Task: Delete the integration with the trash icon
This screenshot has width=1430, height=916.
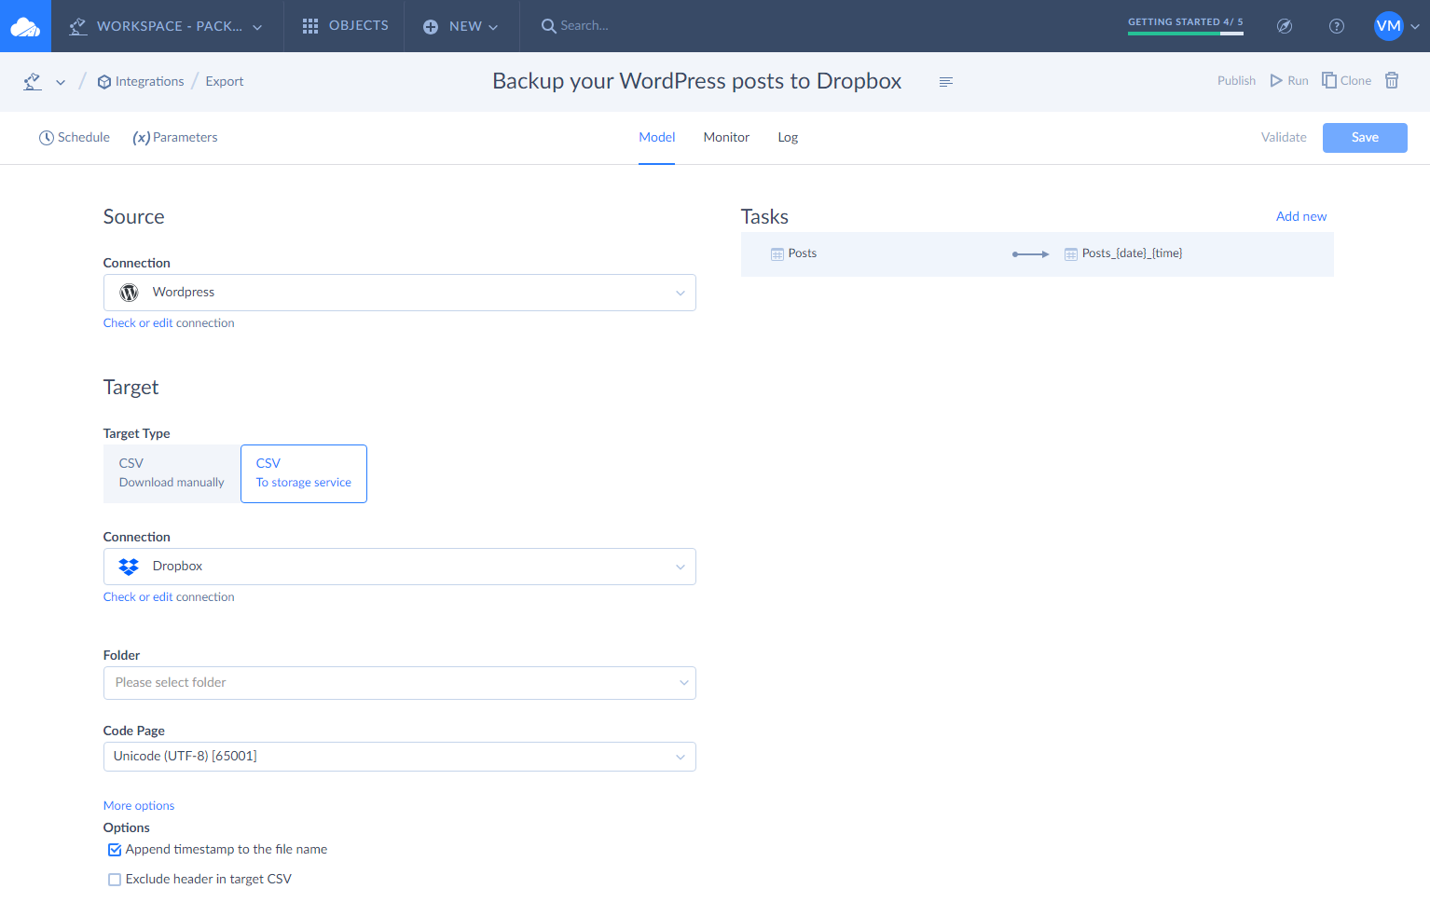Action: (1392, 80)
